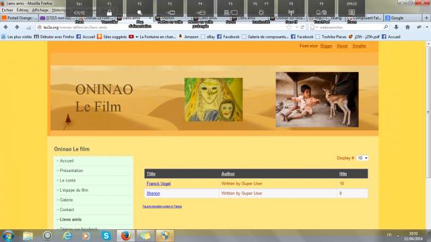Go forward with the Firefox forward arrow
The image size is (431, 242).
pos(17,27)
